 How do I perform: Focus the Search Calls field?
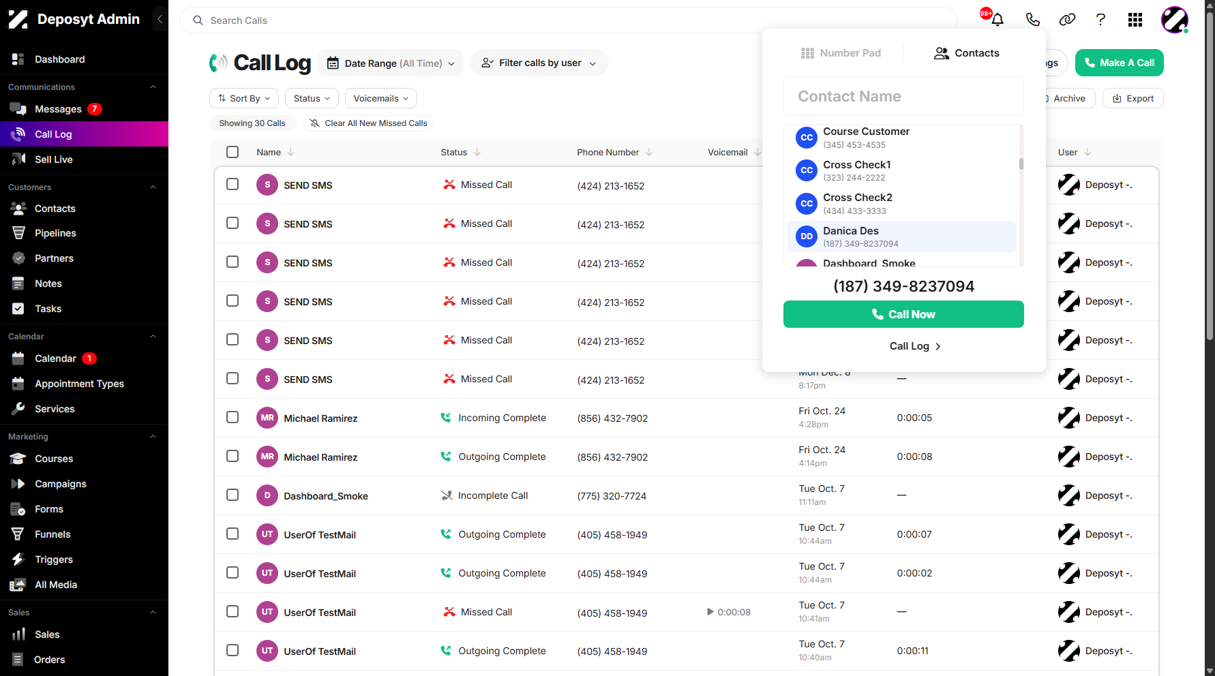[569, 20]
